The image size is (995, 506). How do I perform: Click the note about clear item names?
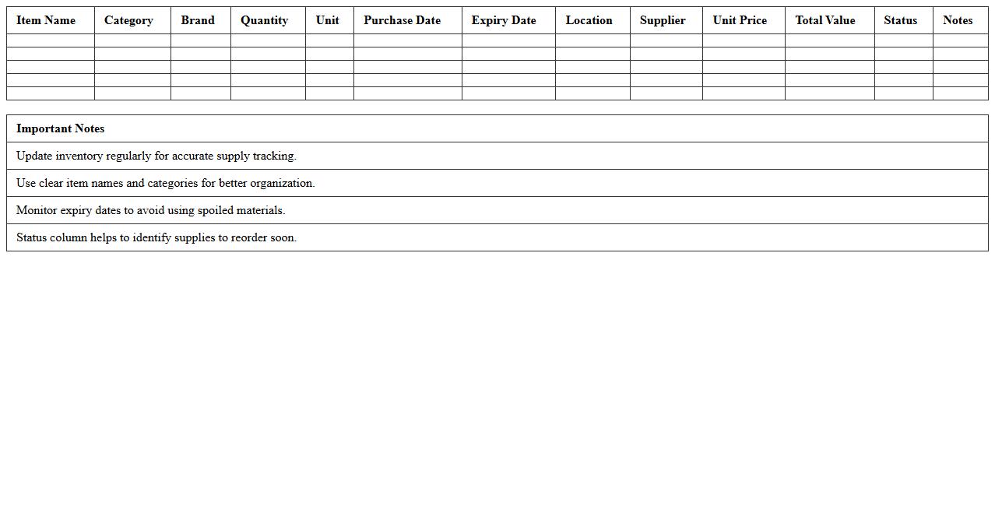pos(166,183)
